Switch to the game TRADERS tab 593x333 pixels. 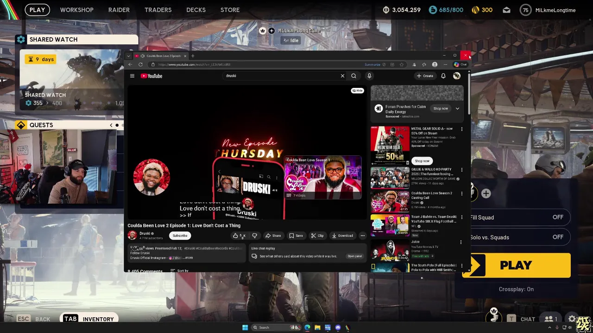coord(158,10)
